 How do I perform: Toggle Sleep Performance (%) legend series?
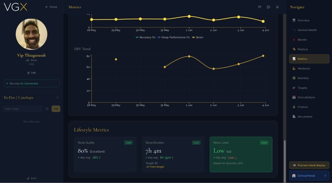(x=174, y=38)
